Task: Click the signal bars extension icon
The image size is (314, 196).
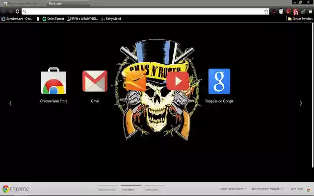Action: click(303, 12)
